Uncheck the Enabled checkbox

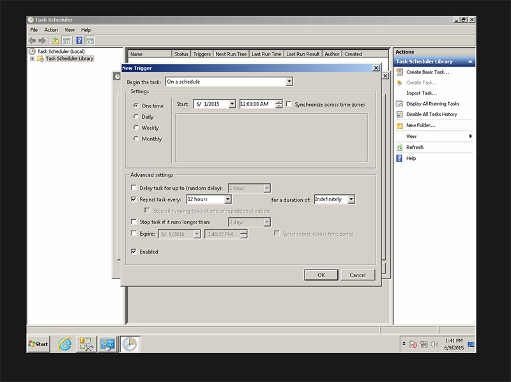[x=133, y=251]
